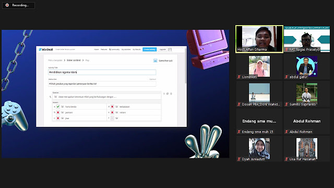Toggle the red cross mark for jasmani

(58, 112)
